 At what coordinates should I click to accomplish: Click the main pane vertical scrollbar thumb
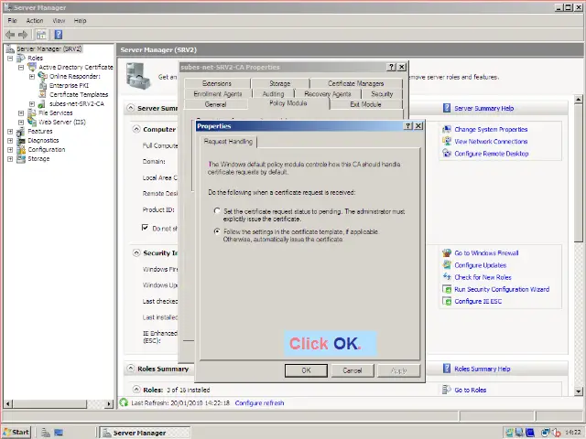tap(578, 173)
